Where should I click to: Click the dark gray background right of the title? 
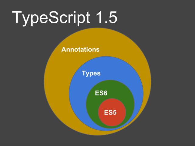(158, 18)
